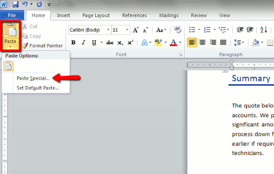Screen dimensions: 274x174
Task: Apply the yellow text highlight color
Action: click(x=158, y=43)
